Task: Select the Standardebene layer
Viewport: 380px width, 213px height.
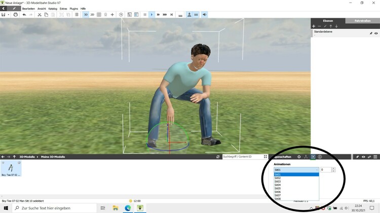Action: (x=345, y=33)
